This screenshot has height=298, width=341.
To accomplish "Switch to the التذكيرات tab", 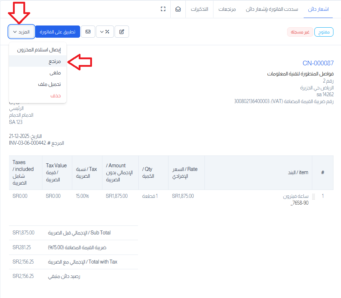I will [199, 9].
